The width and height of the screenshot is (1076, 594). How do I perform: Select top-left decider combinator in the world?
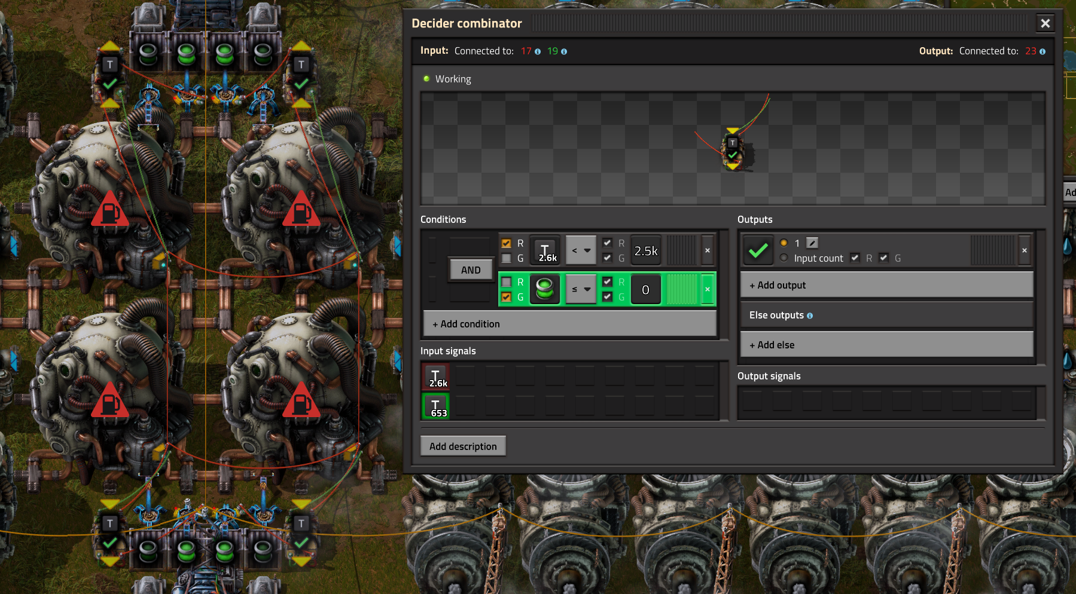109,75
